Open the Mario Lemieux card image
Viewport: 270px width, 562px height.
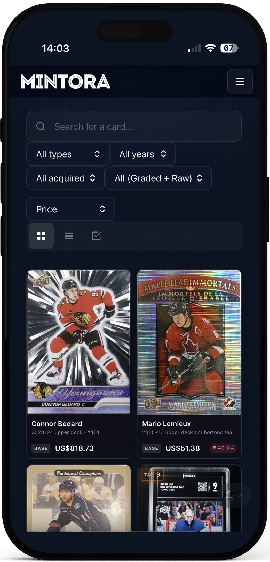point(189,342)
